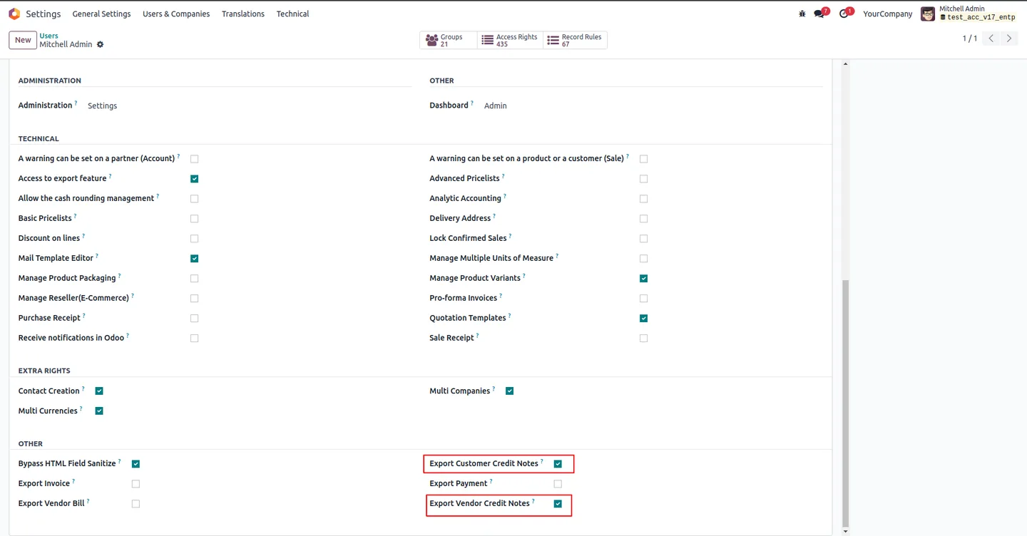Click help mark beside Export Payment
The image size is (1027, 536).
coord(491,481)
